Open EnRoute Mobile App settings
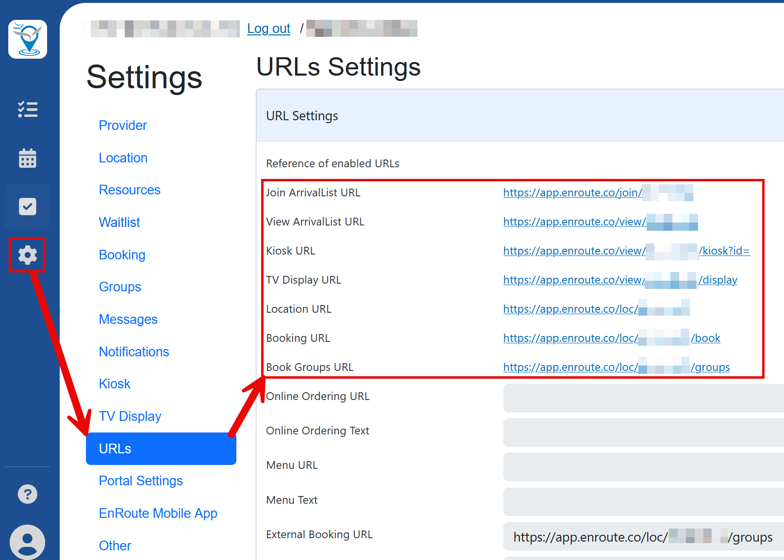 coord(158,513)
